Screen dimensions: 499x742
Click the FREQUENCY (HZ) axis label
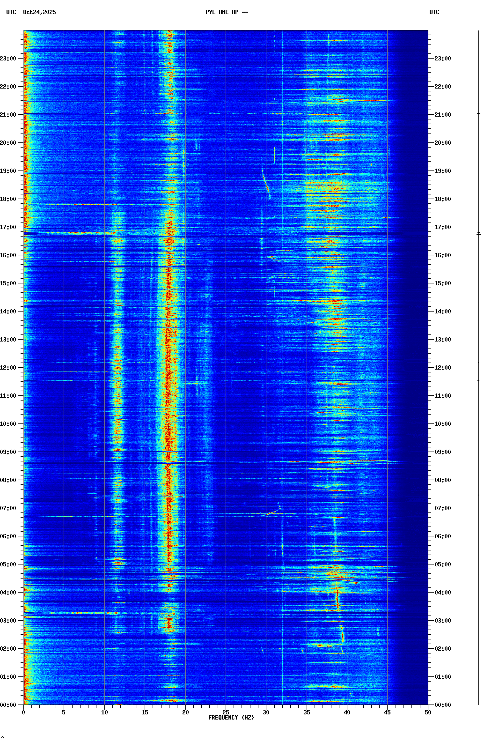231,718
